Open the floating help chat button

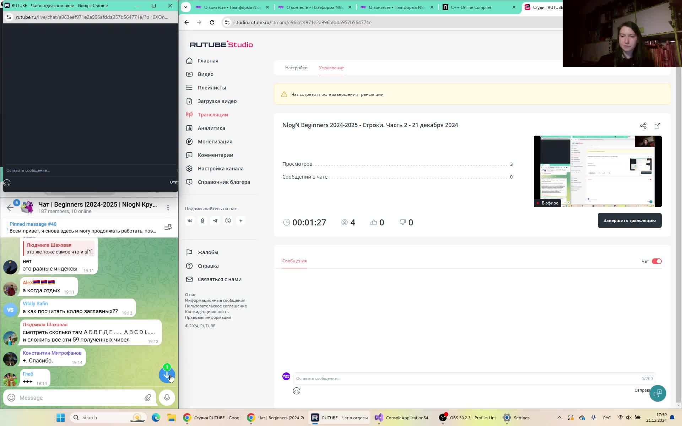pyautogui.click(x=657, y=393)
